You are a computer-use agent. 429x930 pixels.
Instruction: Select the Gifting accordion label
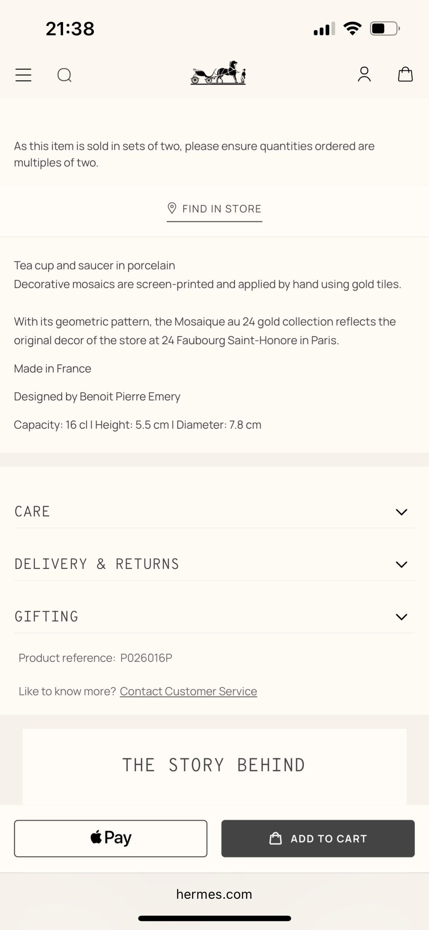pos(46,616)
